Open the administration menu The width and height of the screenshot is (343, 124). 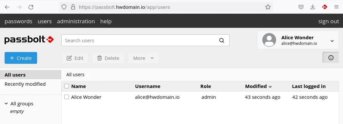tap(76, 21)
